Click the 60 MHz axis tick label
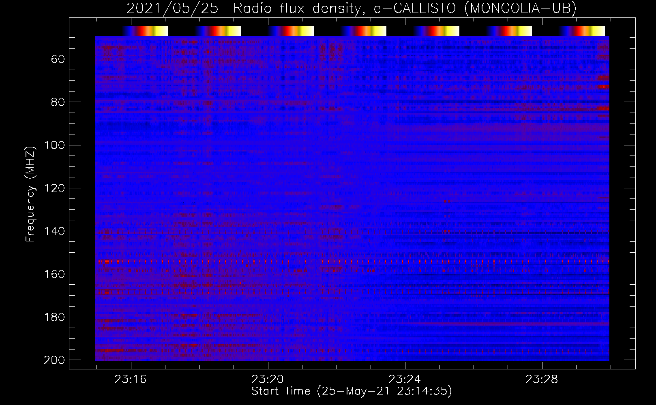 (58, 59)
